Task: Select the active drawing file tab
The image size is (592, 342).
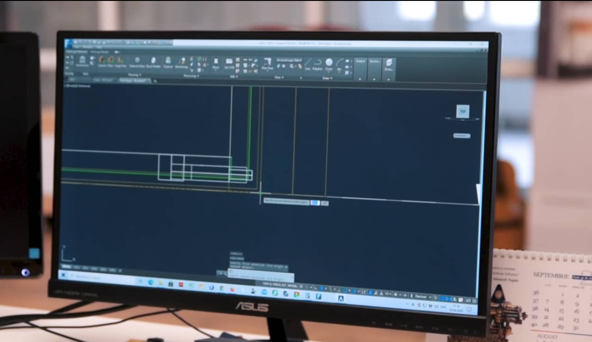Action: point(134,80)
